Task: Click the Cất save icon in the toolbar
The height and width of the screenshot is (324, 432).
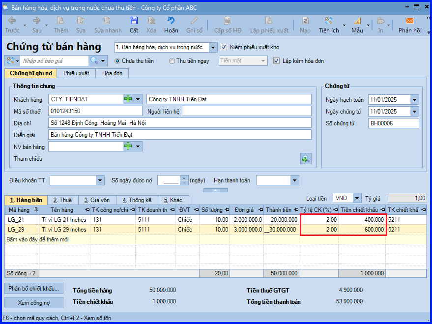Action: [x=134, y=21]
